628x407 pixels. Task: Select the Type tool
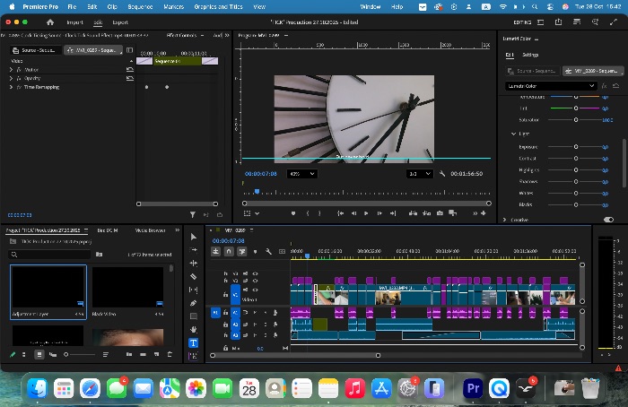click(x=194, y=343)
